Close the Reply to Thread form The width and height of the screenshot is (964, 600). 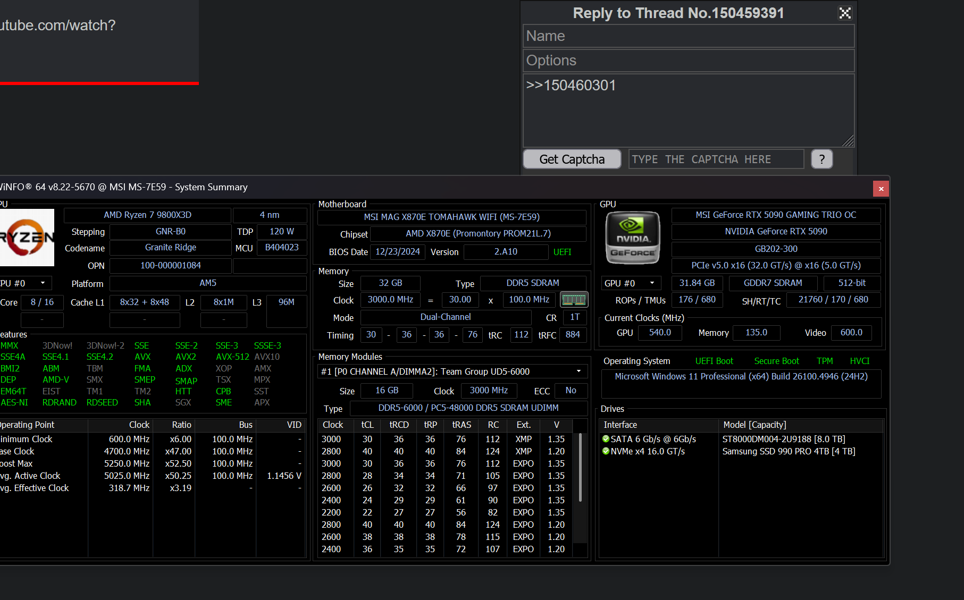pos(845,13)
